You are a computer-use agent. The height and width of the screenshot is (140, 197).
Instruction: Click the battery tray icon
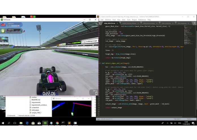pyautogui.click(x=171, y=123)
